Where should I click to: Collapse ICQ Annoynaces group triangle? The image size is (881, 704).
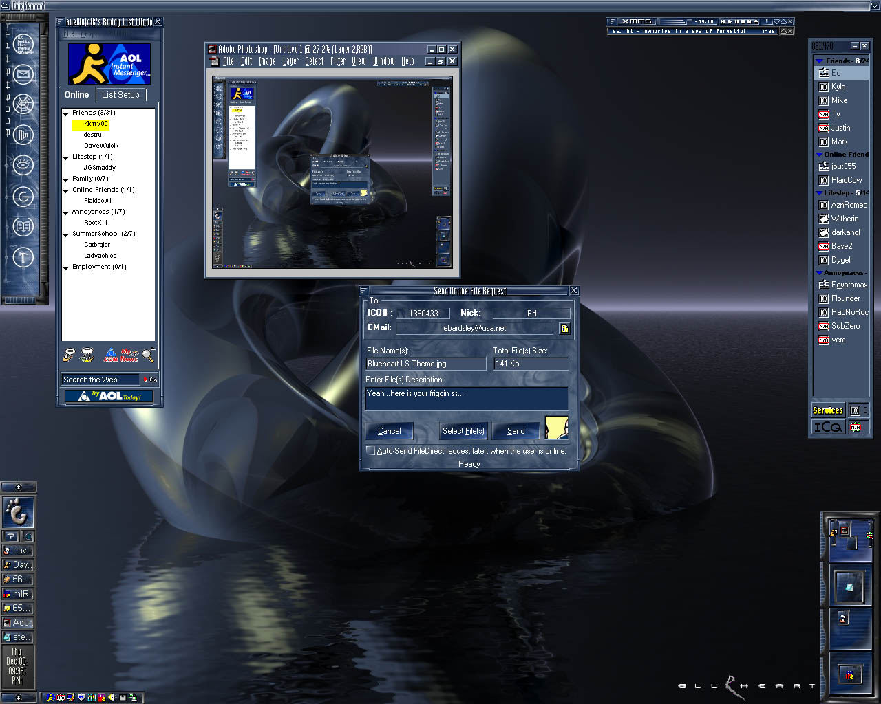[x=819, y=273]
